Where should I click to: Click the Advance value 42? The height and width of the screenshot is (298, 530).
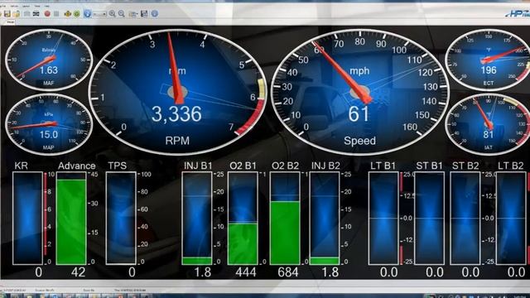point(79,272)
